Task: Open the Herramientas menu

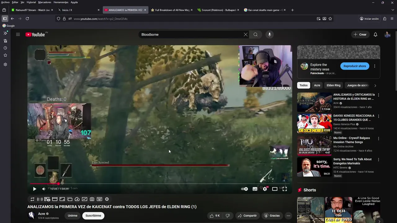Action: [x=61, y=2]
